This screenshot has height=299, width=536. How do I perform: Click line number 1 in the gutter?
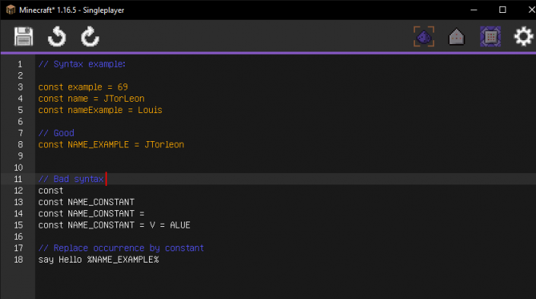pos(20,65)
